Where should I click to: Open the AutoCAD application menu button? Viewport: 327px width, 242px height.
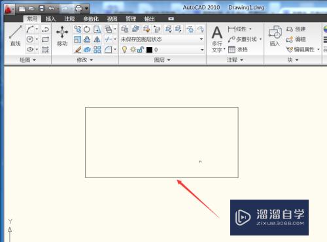(x=9, y=9)
